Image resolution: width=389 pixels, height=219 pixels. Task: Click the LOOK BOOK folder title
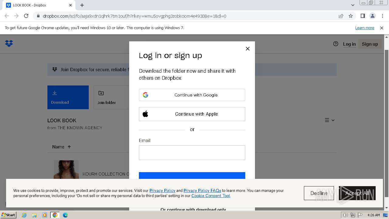coord(62,120)
